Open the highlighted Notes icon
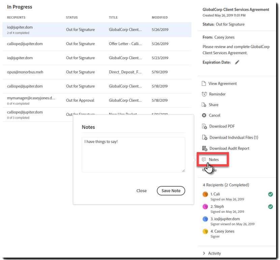The height and width of the screenshot is (260, 280). tap(205, 159)
